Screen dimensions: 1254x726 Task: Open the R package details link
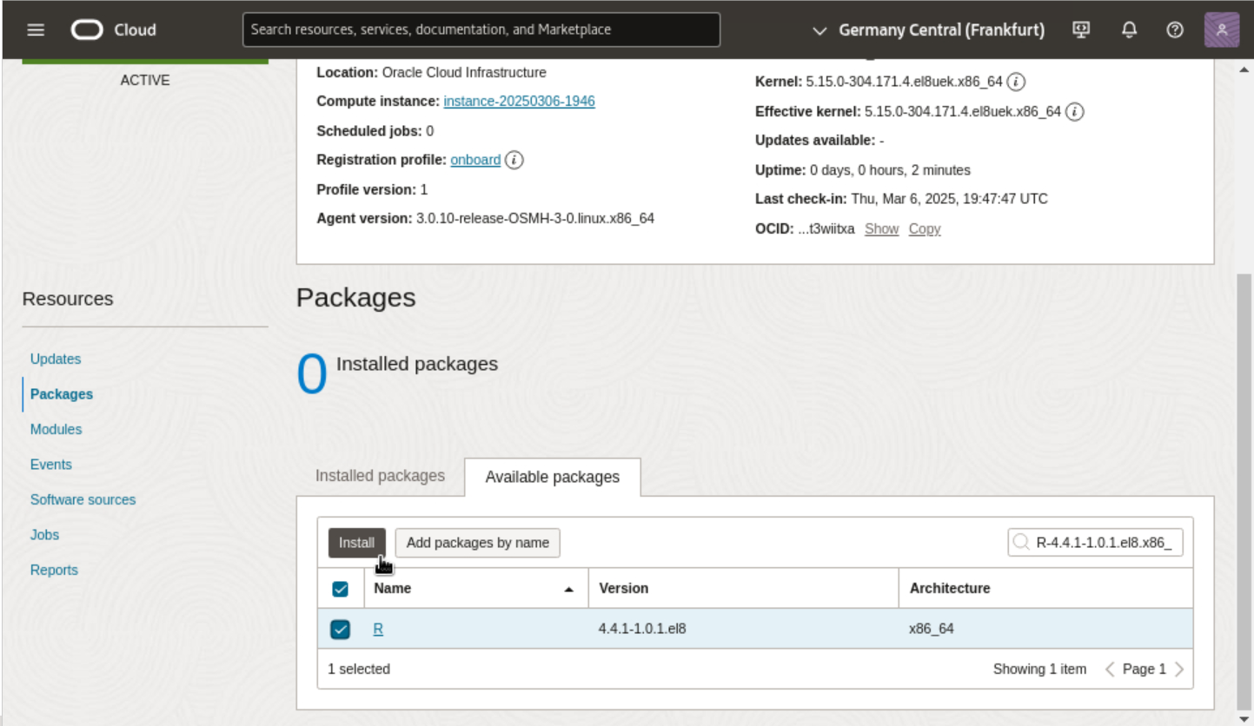(x=378, y=629)
